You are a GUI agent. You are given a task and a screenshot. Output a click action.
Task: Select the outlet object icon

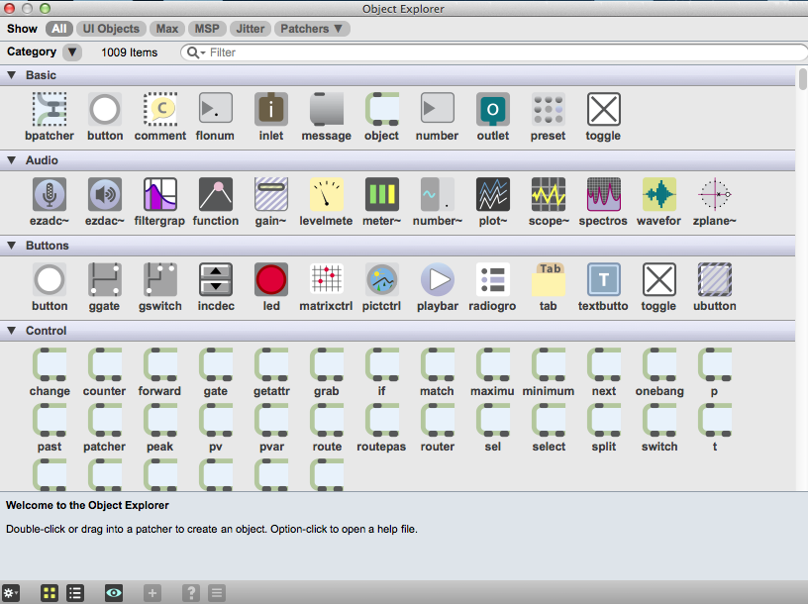(x=493, y=109)
